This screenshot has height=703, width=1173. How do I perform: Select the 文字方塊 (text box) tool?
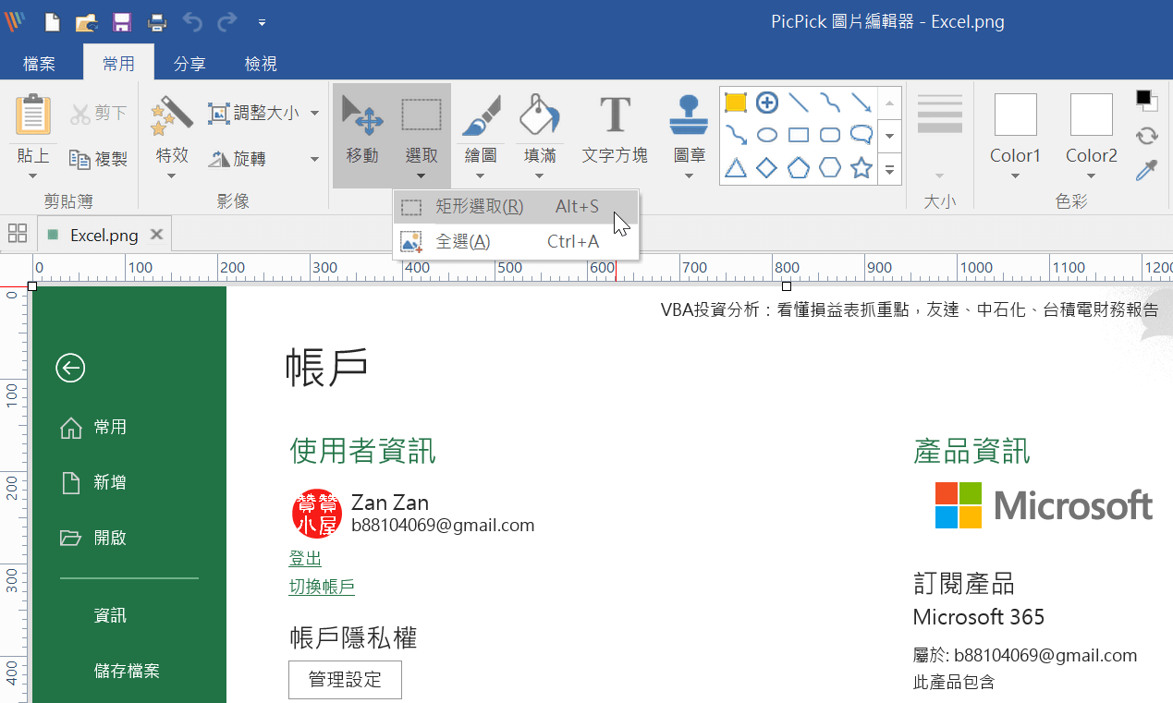(x=615, y=129)
